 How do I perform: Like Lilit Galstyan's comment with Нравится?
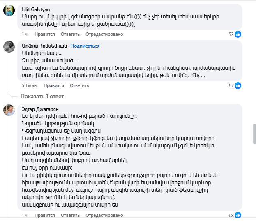[44, 34]
